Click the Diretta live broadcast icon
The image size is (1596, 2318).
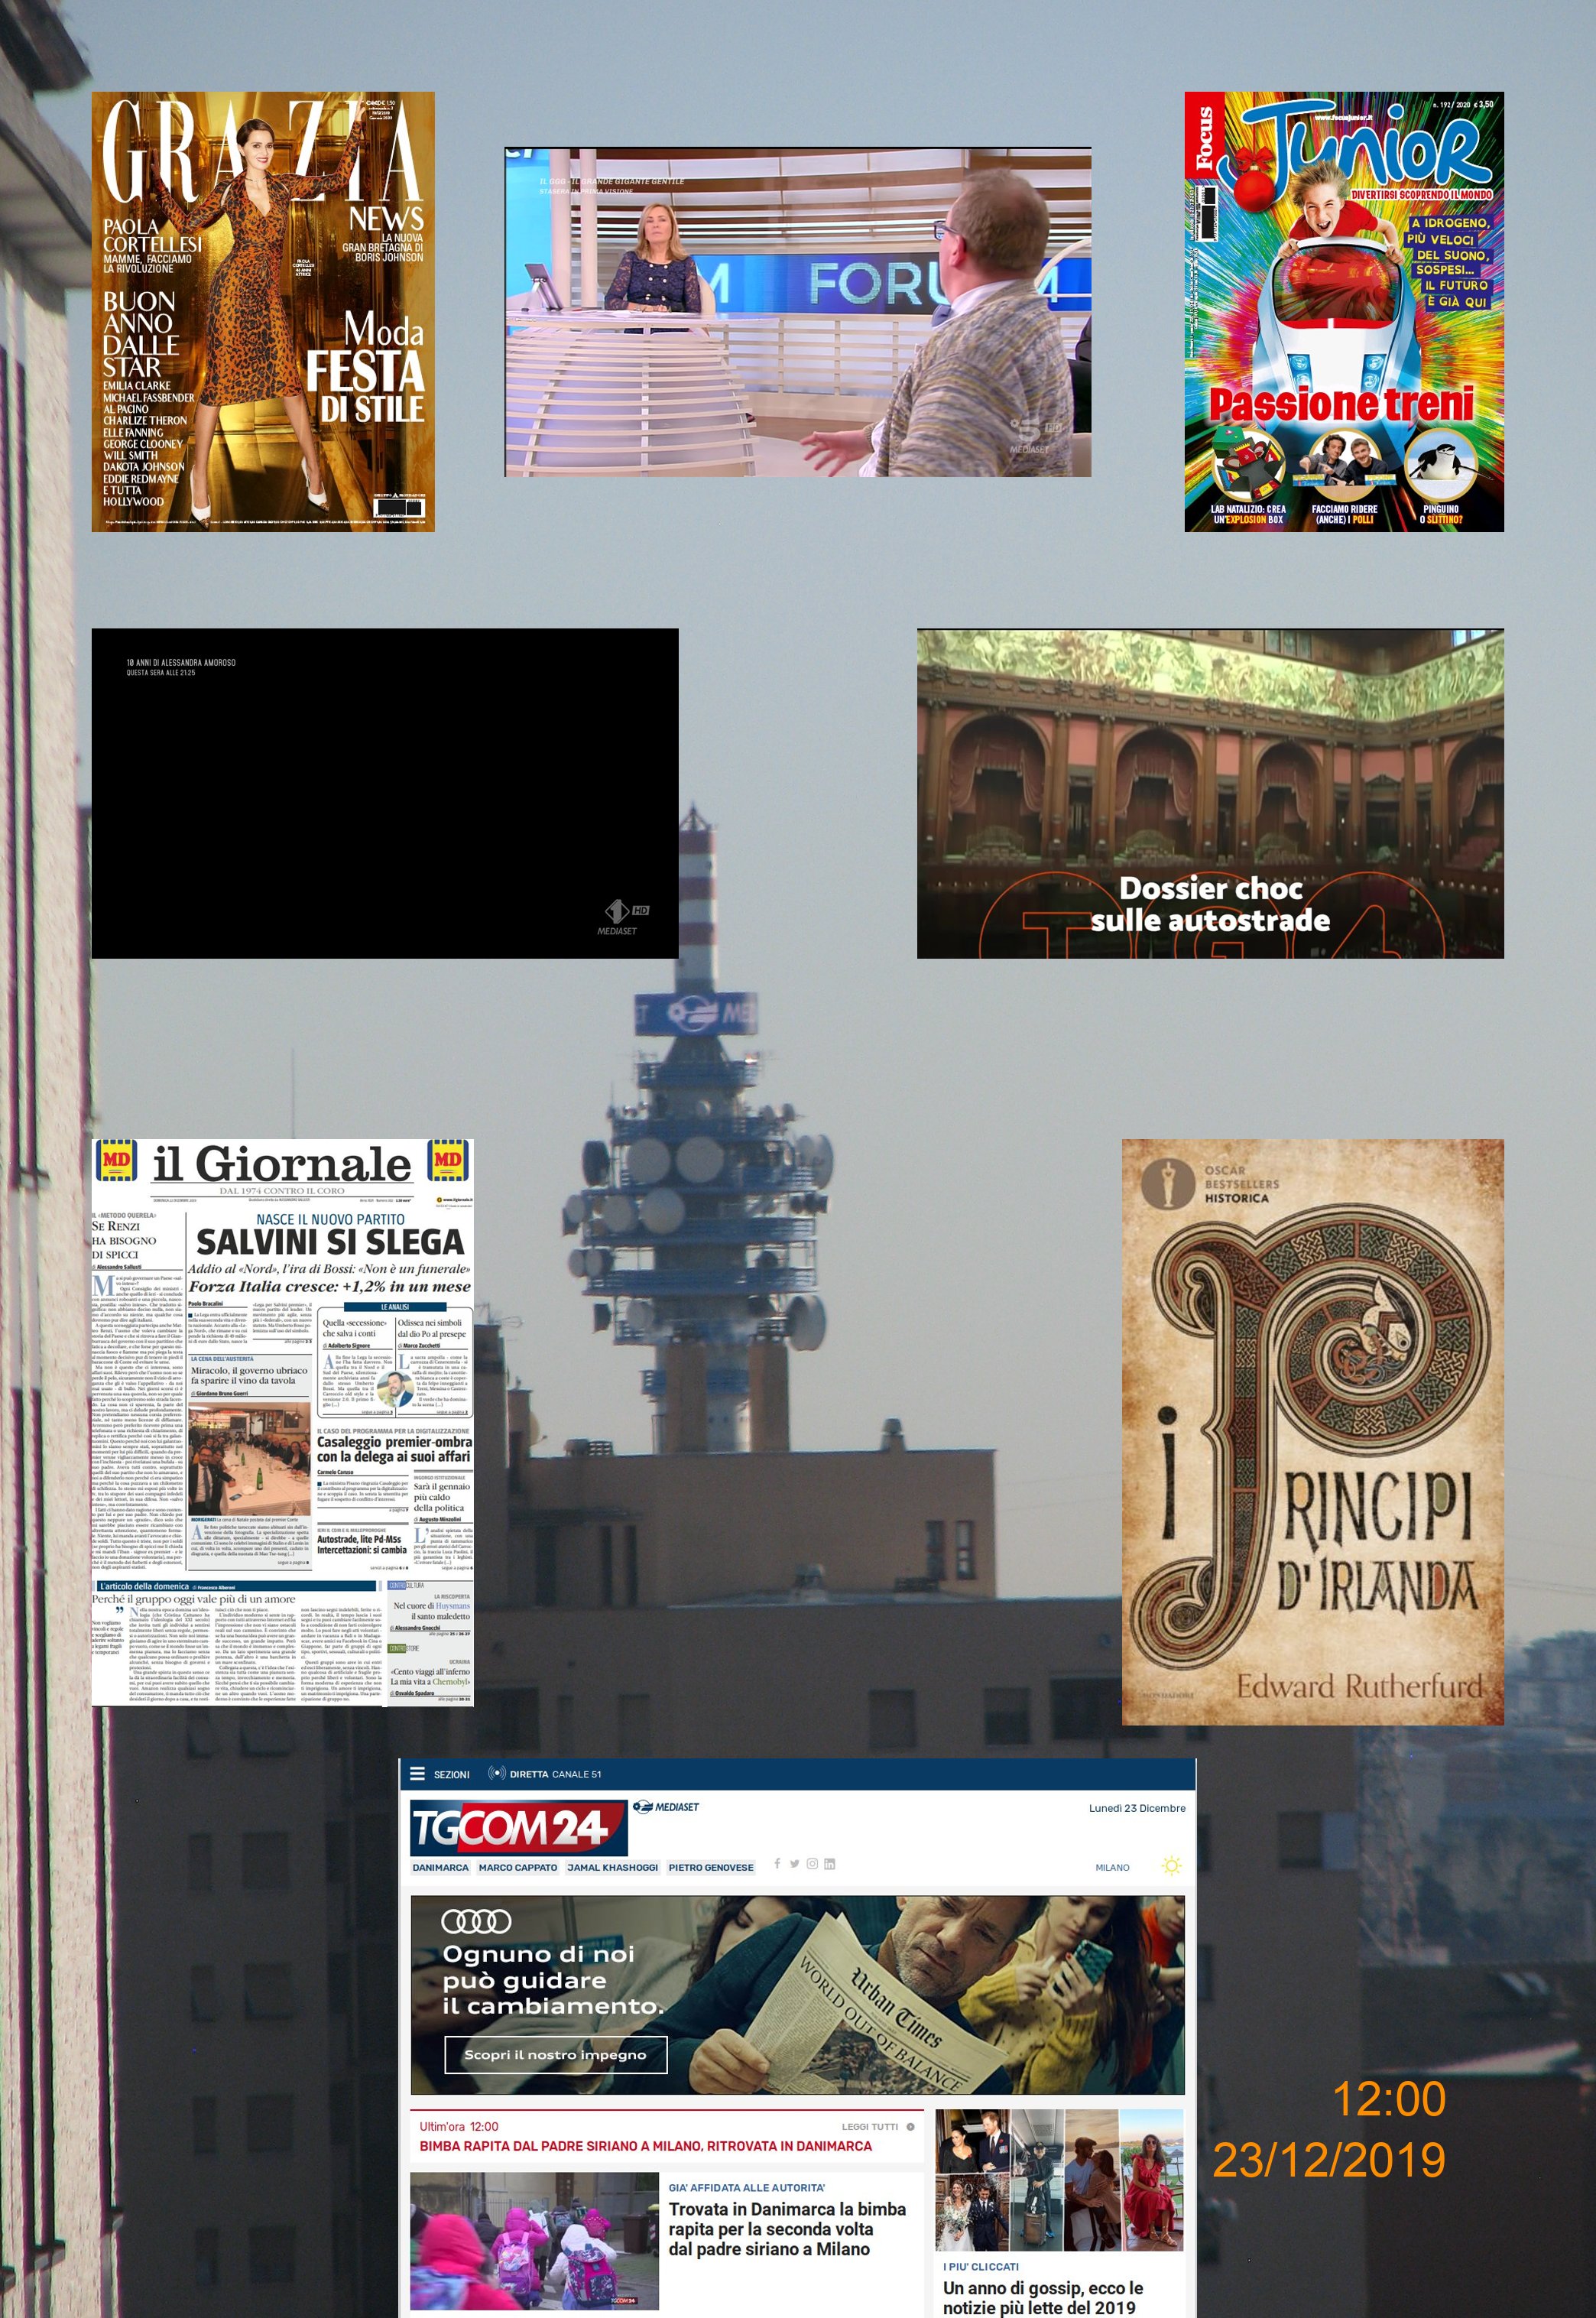(496, 1773)
